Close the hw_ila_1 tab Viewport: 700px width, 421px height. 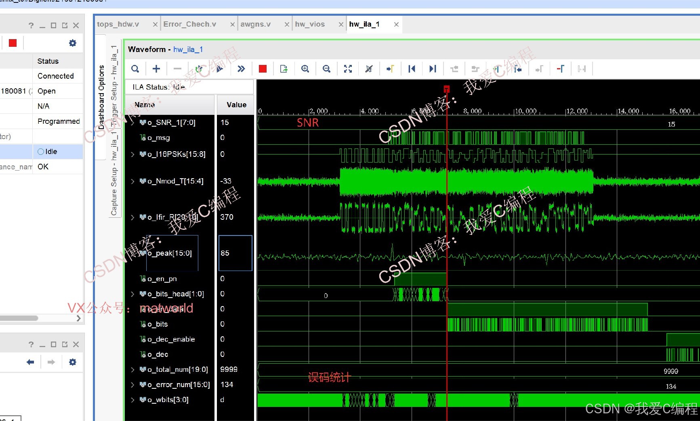coord(396,25)
